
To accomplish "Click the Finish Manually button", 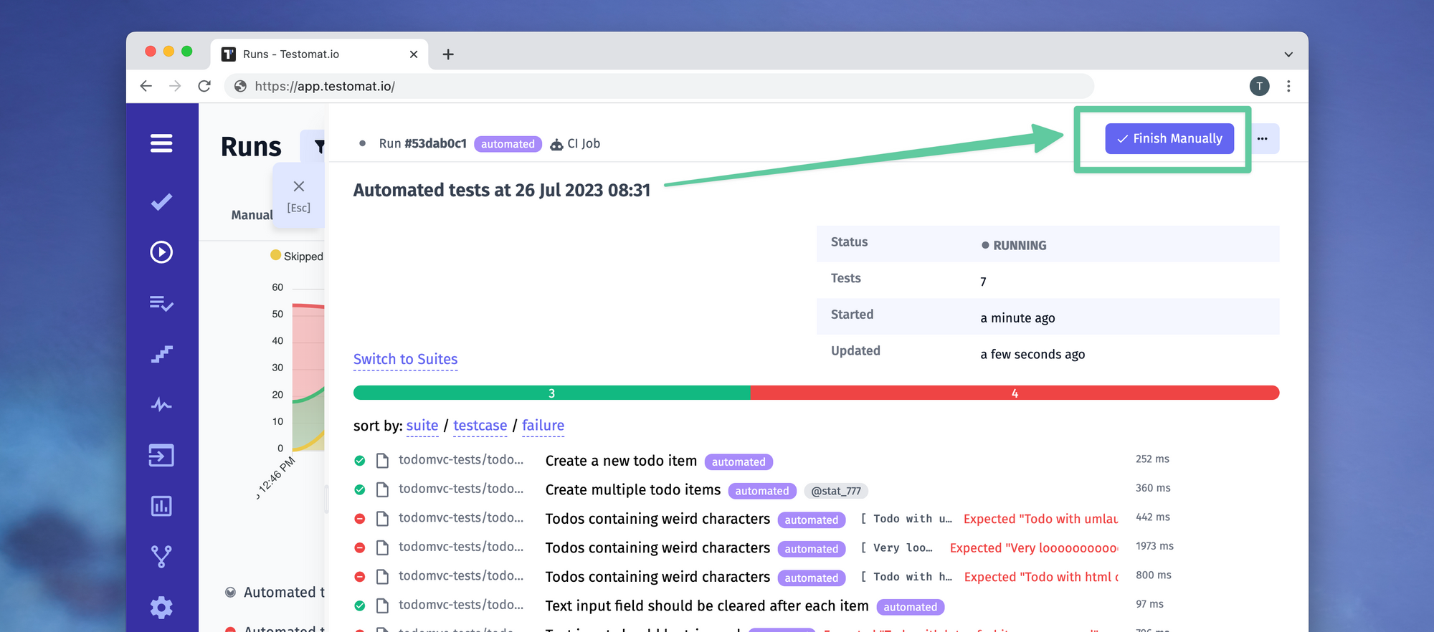I will coord(1169,138).
